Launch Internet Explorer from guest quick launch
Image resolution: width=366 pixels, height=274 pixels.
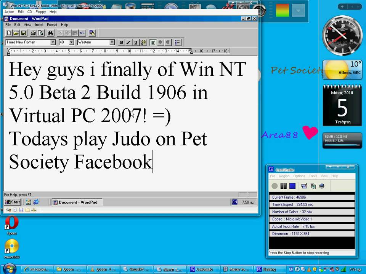click(x=36, y=202)
